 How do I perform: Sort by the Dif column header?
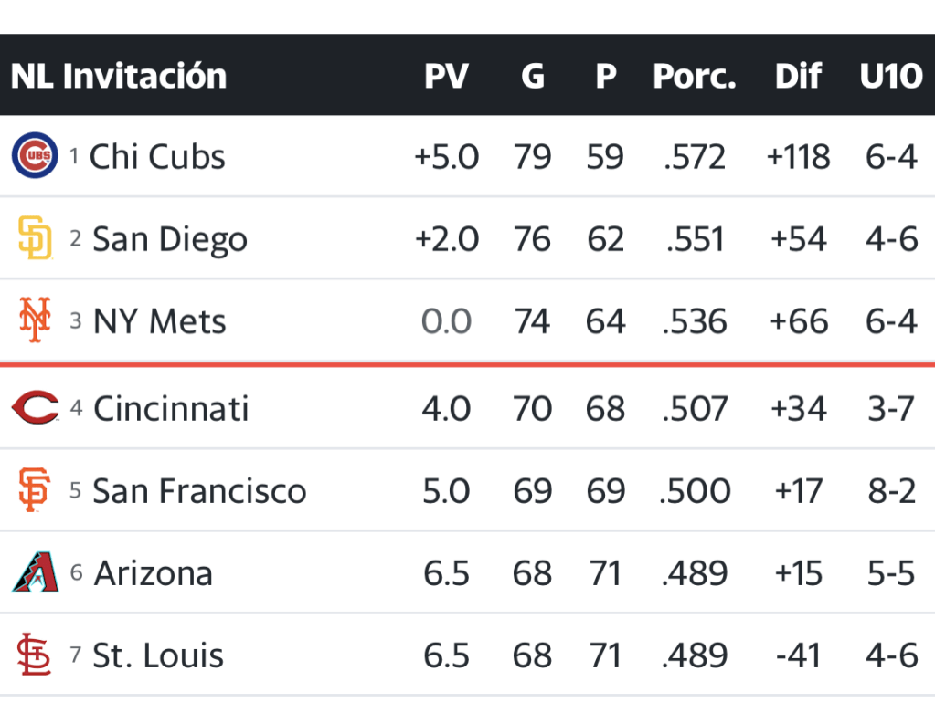[798, 77]
